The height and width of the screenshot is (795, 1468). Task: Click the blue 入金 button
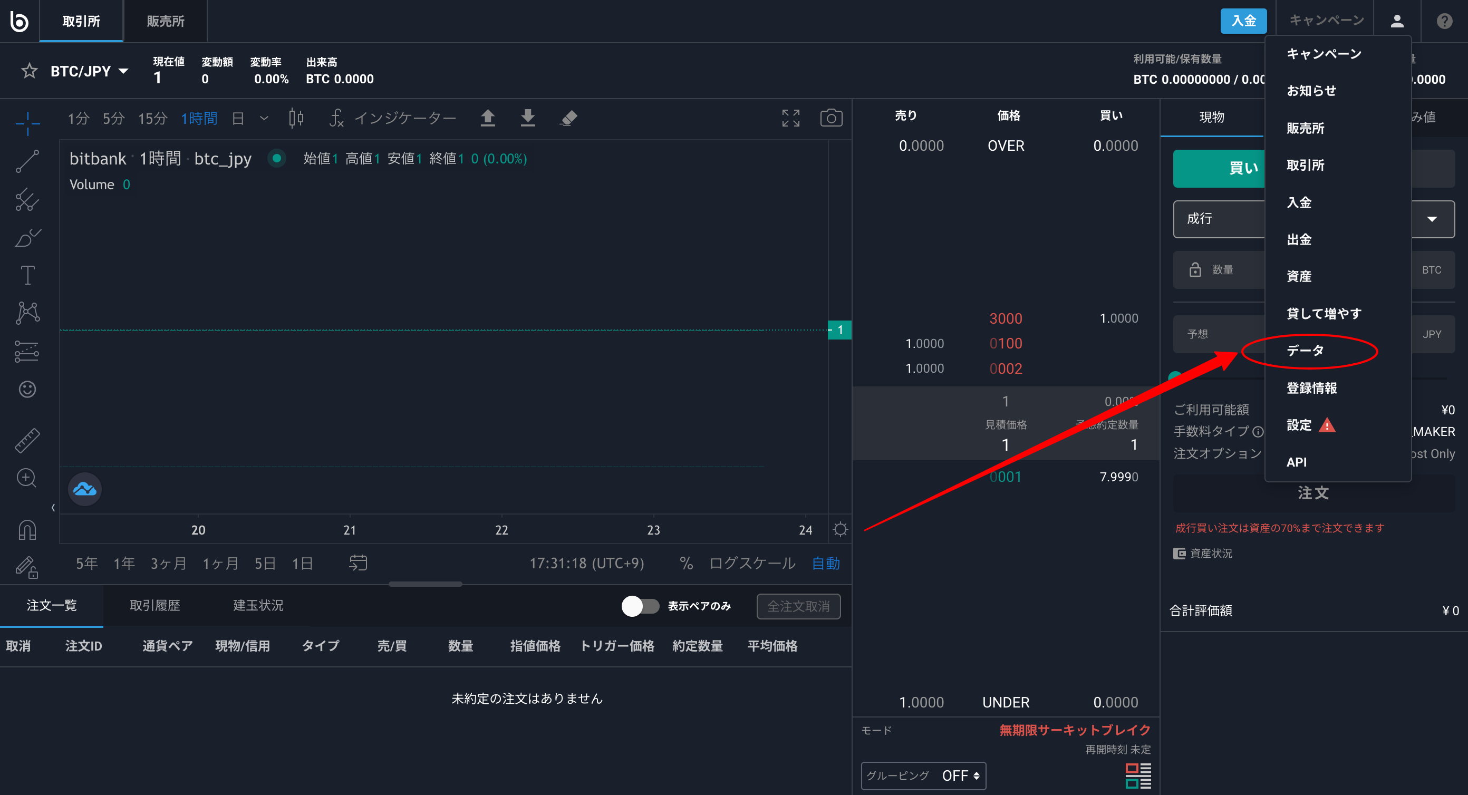[x=1243, y=21]
